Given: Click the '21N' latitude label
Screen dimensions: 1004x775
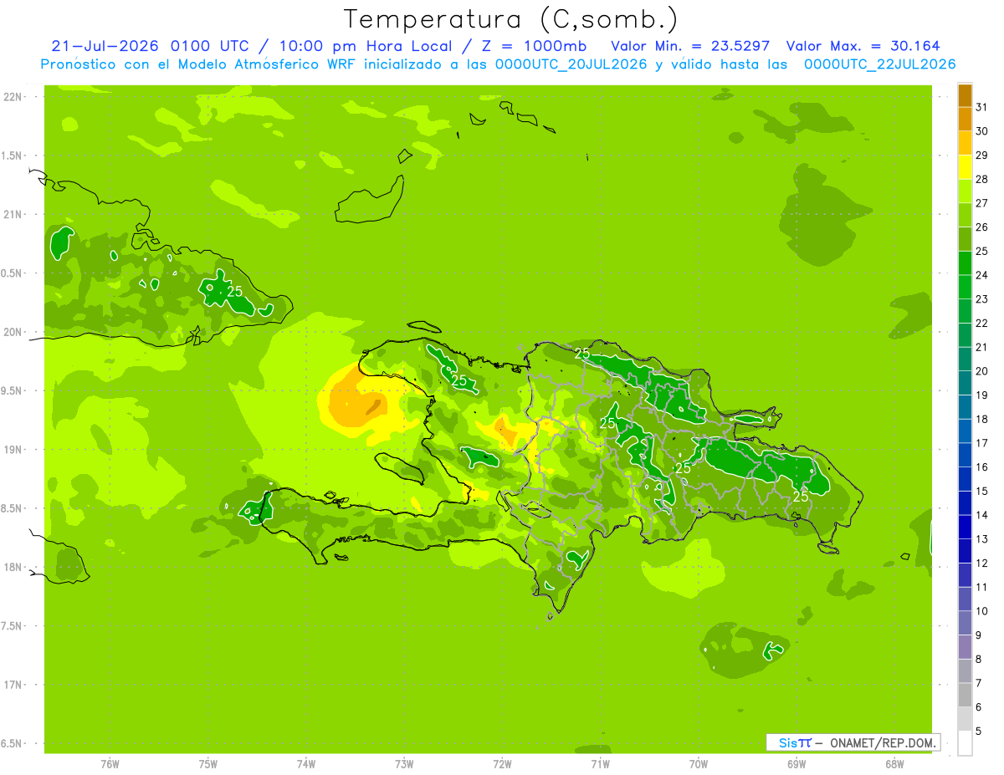Looking at the screenshot, I should (x=13, y=214).
